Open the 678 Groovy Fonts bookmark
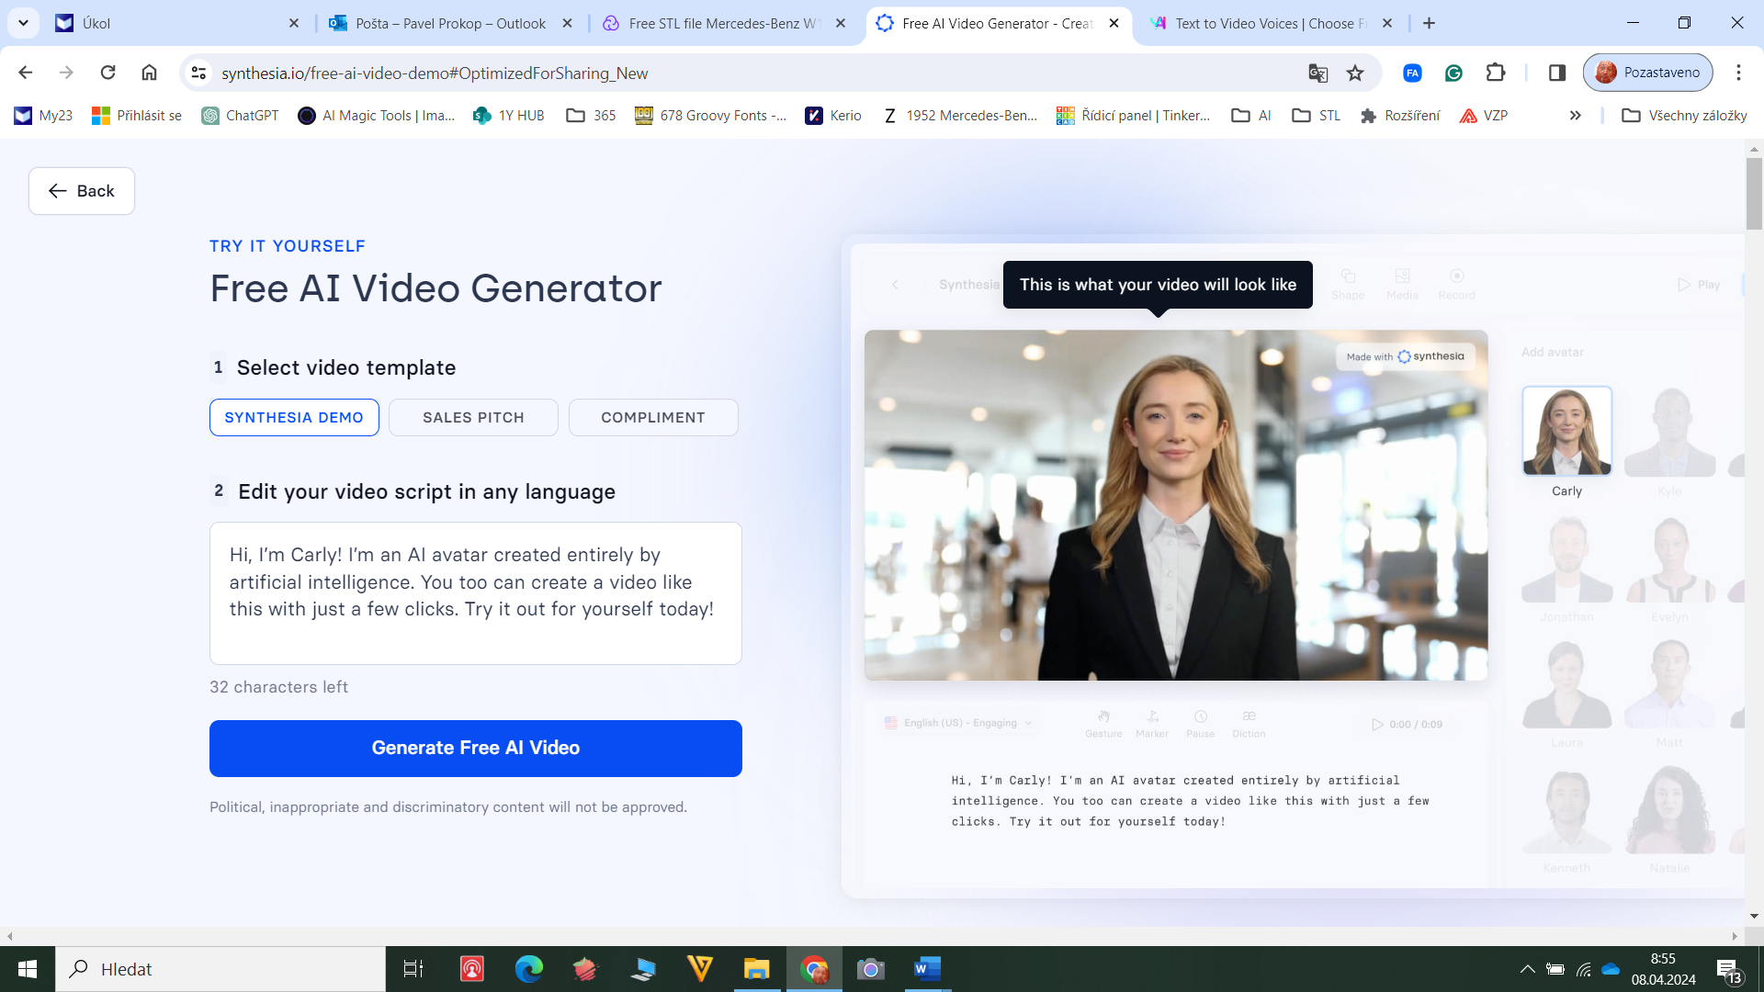This screenshot has height=992, width=1764. [x=711, y=115]
